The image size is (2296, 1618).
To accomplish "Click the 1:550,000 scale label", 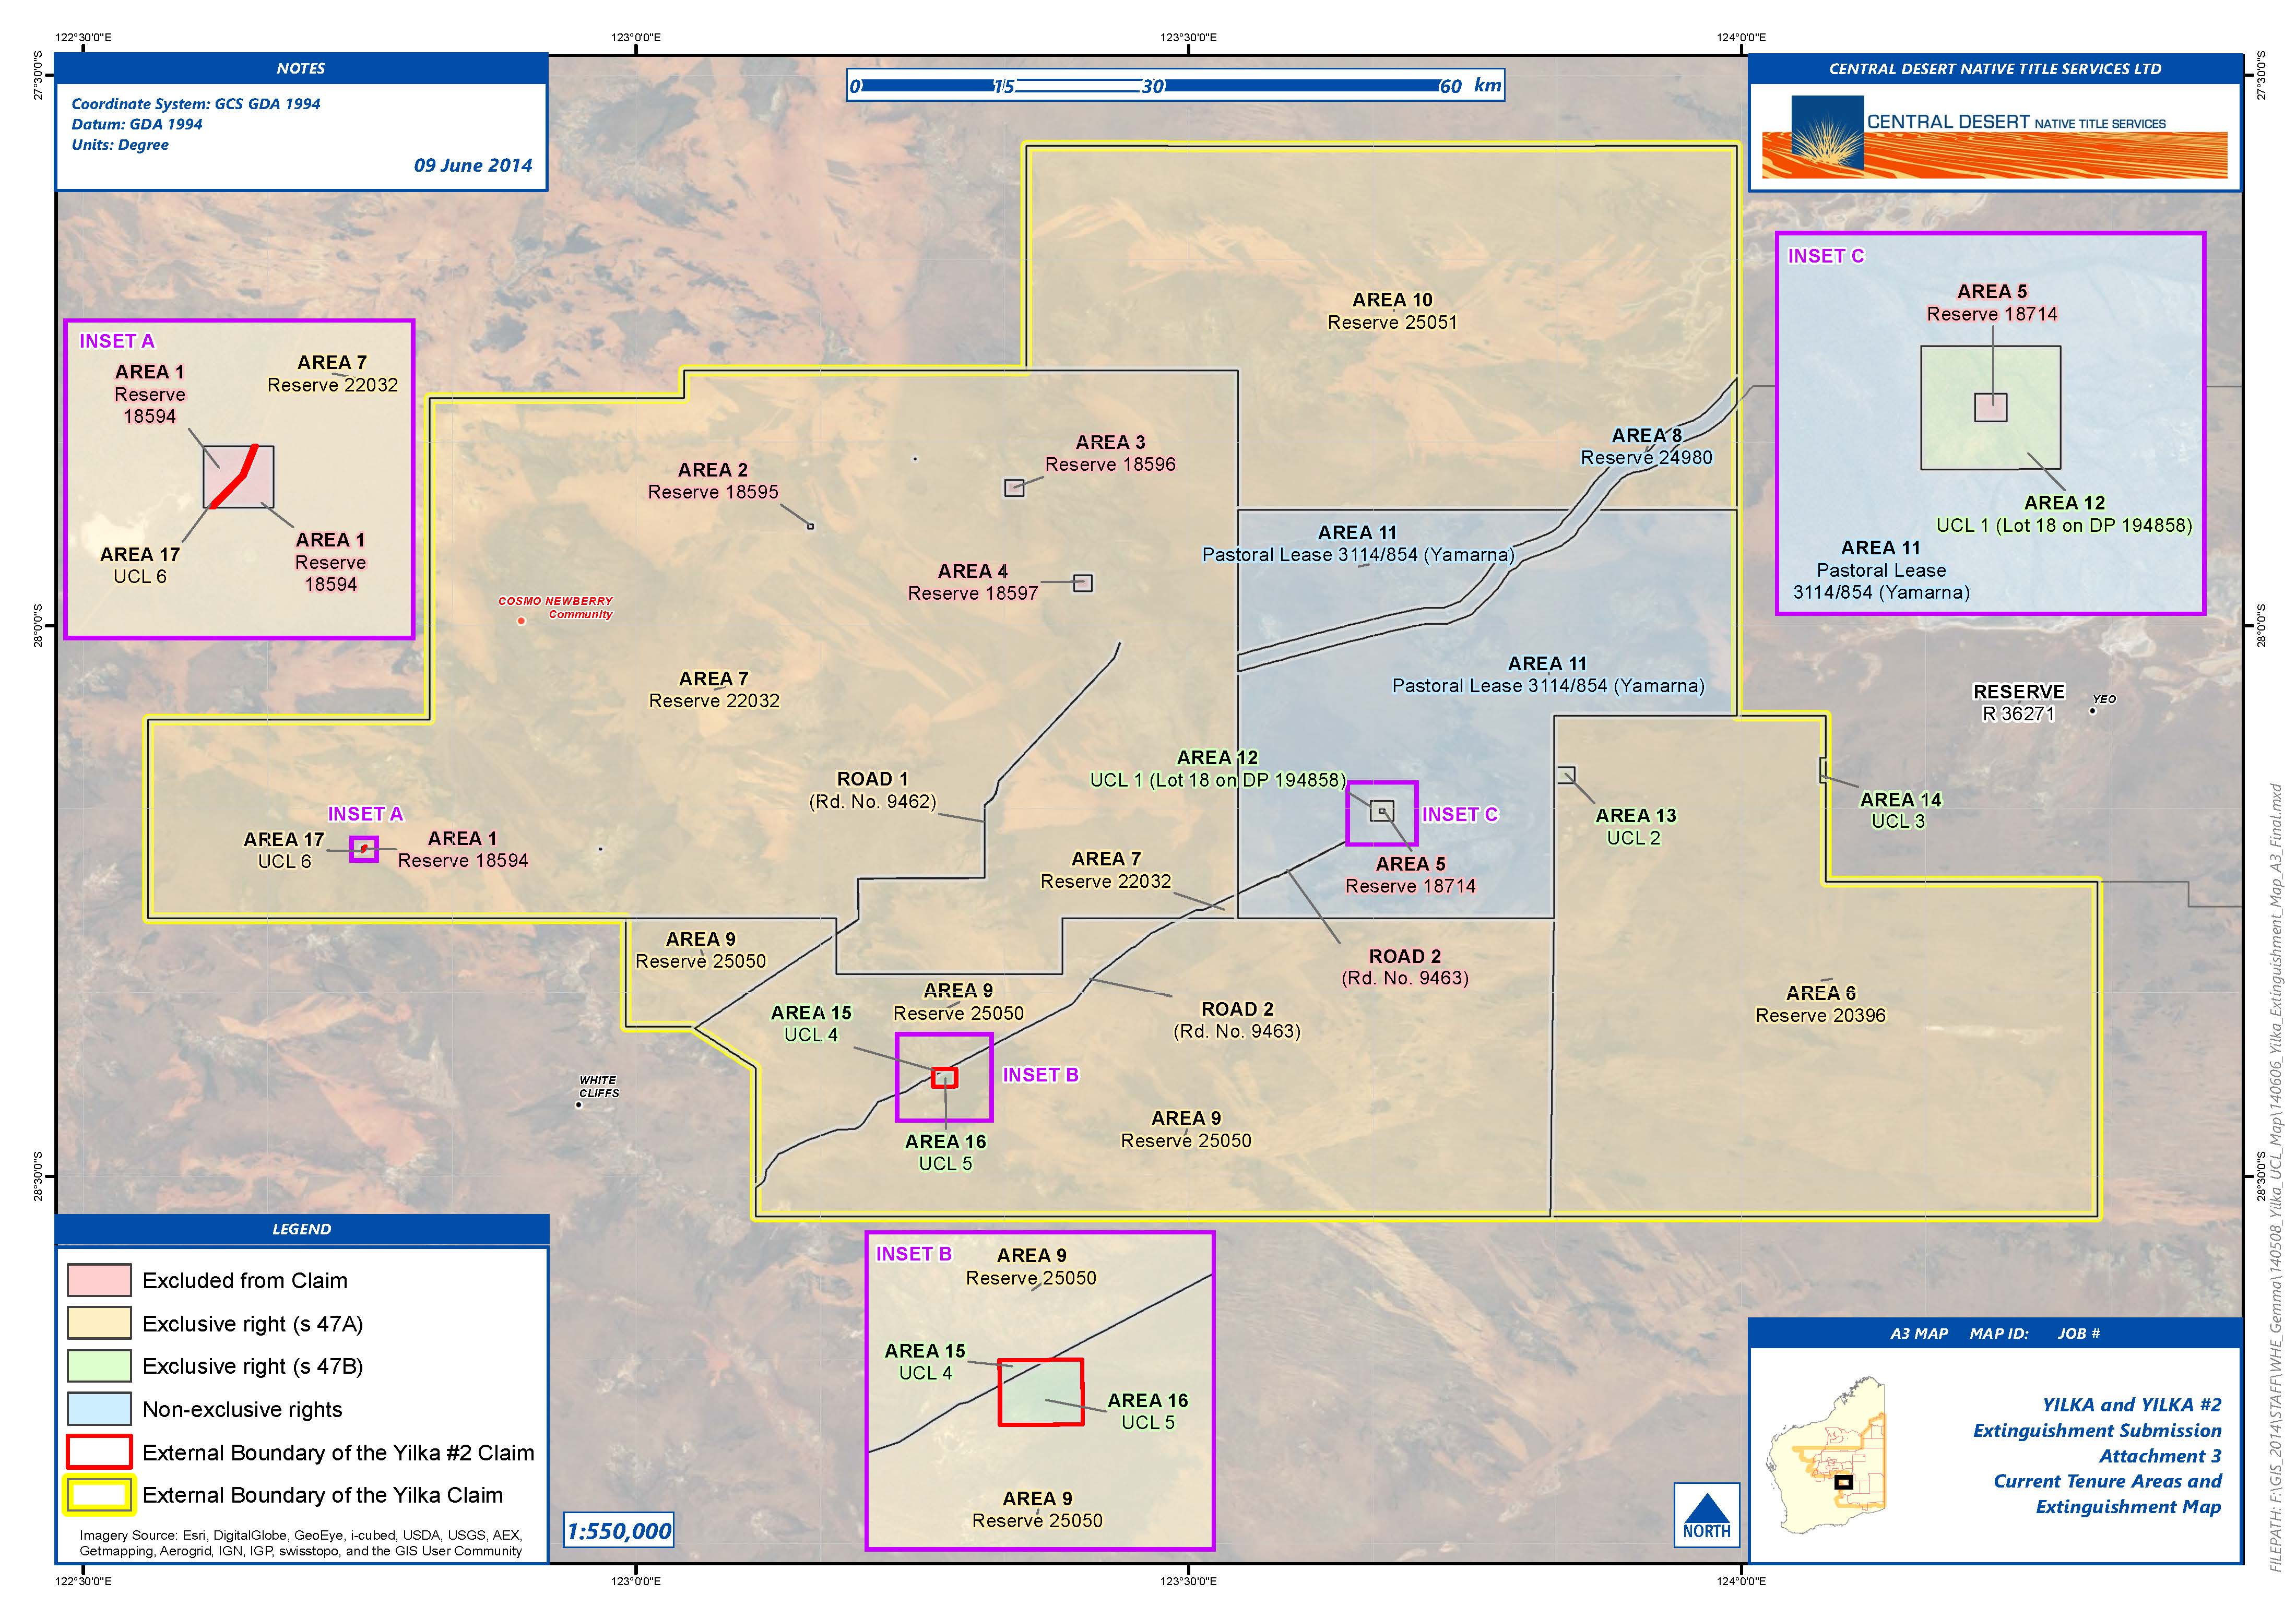I will pyautogui.click(x=619, y=1531).
